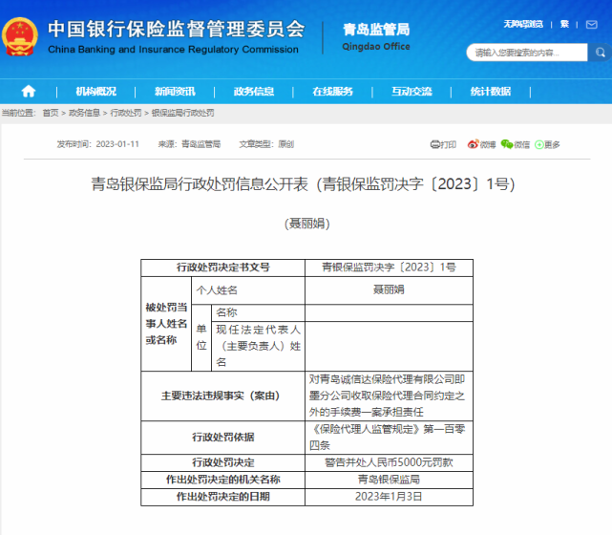Click the 行政处罚依据 label cell

(x=222, y=438)
